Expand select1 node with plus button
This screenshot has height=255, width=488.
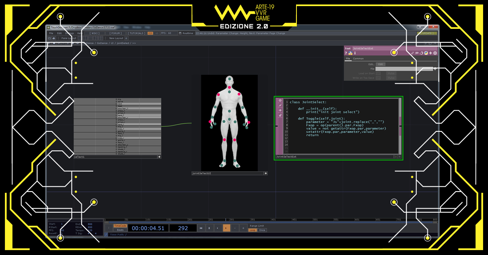coord(159,157)
